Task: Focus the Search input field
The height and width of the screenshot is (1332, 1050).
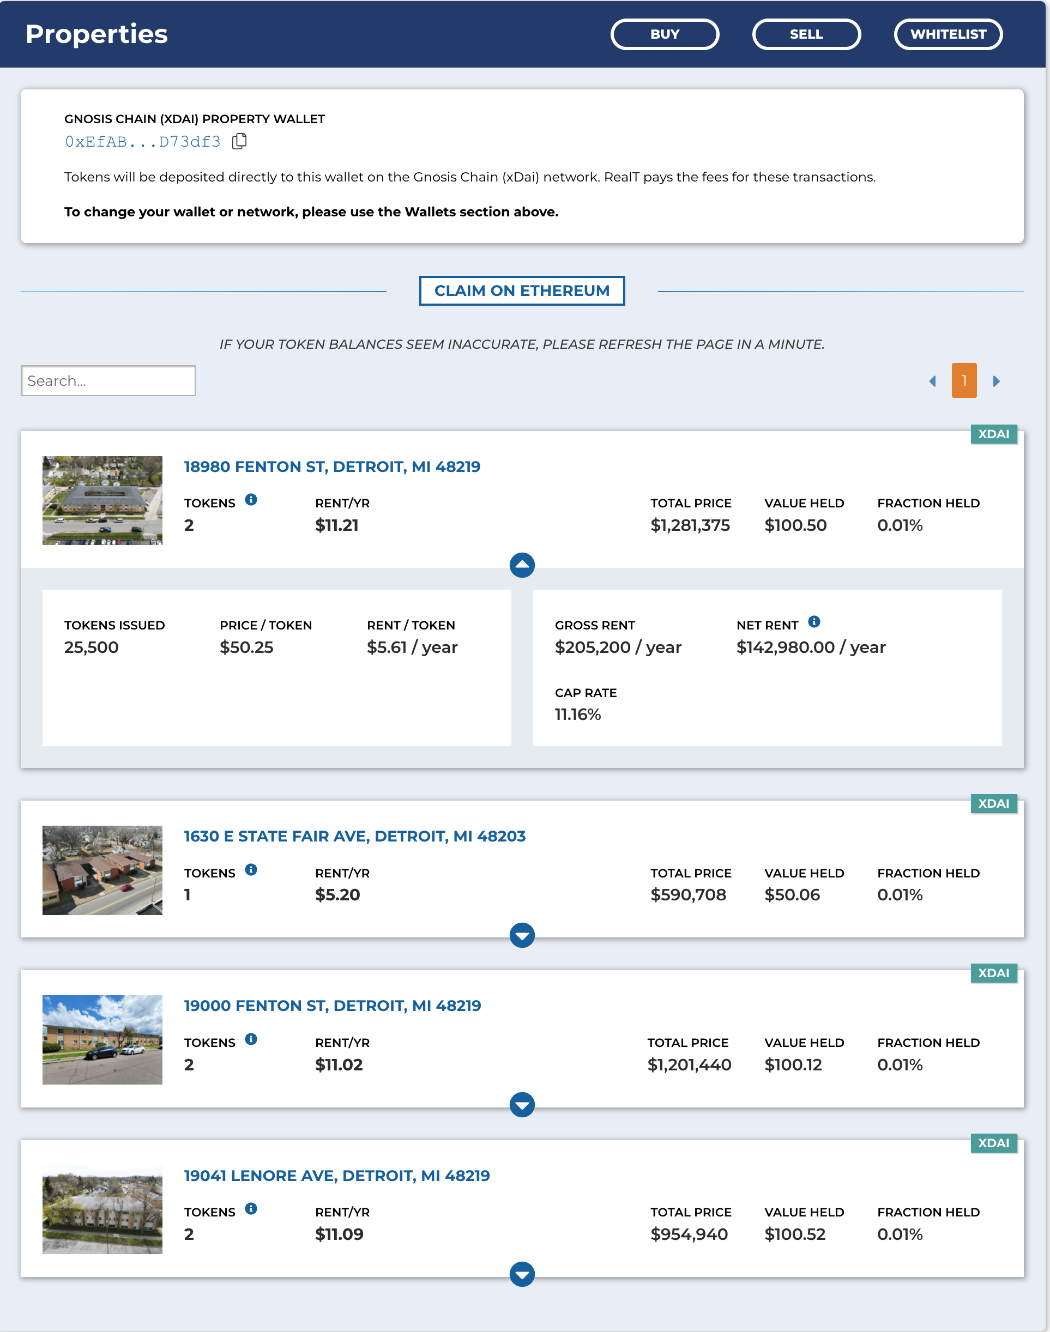Action: coord(108,381)
